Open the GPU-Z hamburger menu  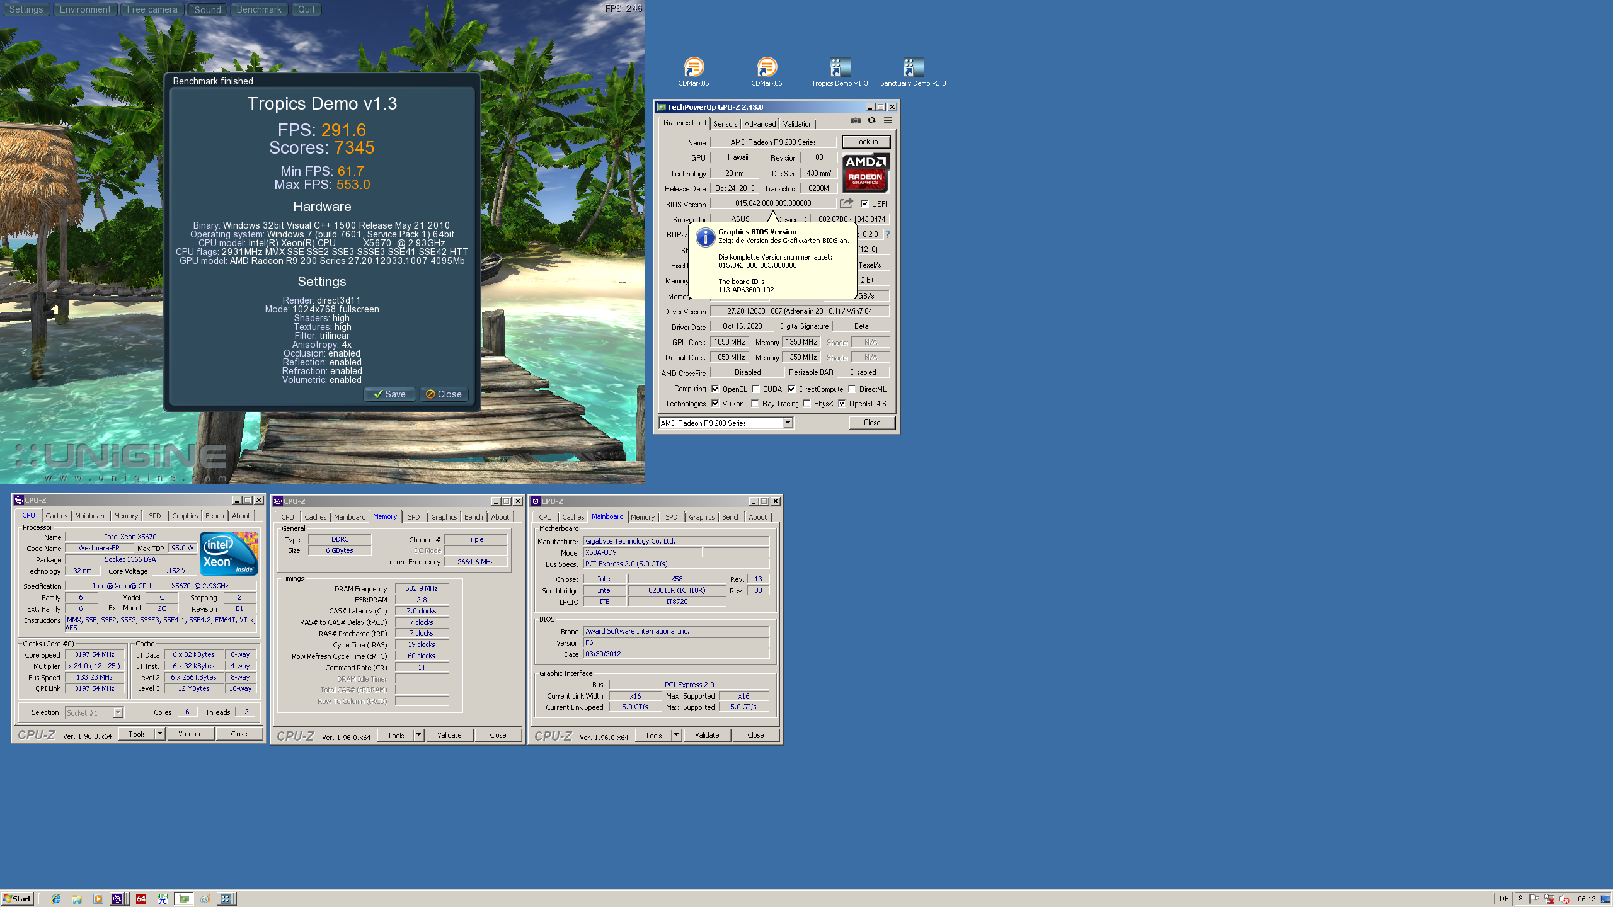888,120
